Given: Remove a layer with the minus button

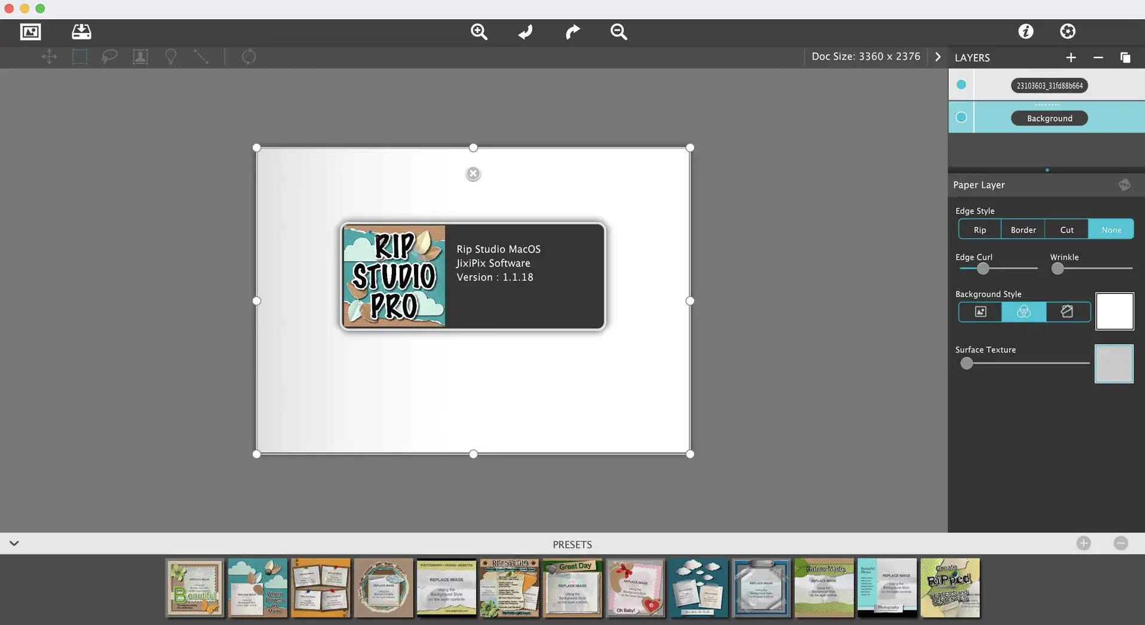Looking at the screenshot, I should pos(1098,57).
